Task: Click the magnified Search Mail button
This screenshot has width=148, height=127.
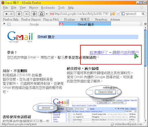Action: click(x=105, y=92)
